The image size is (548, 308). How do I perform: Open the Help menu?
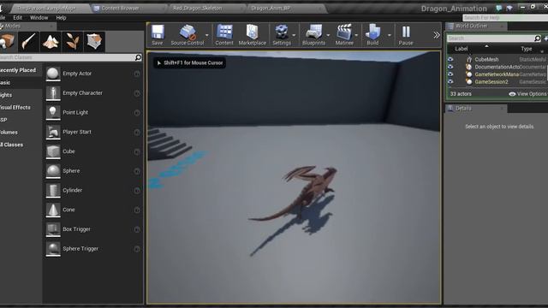(61, 17)
